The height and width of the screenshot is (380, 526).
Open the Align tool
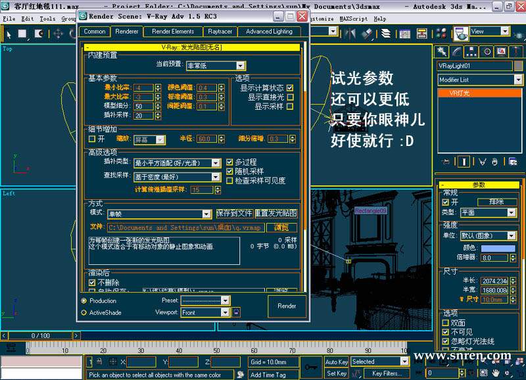(368, 34)
